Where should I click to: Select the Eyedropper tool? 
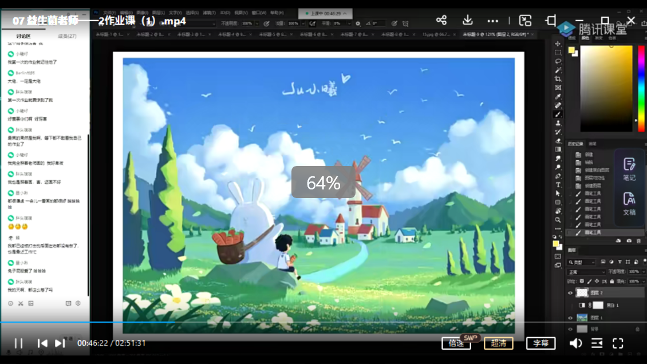click(558, 97)
